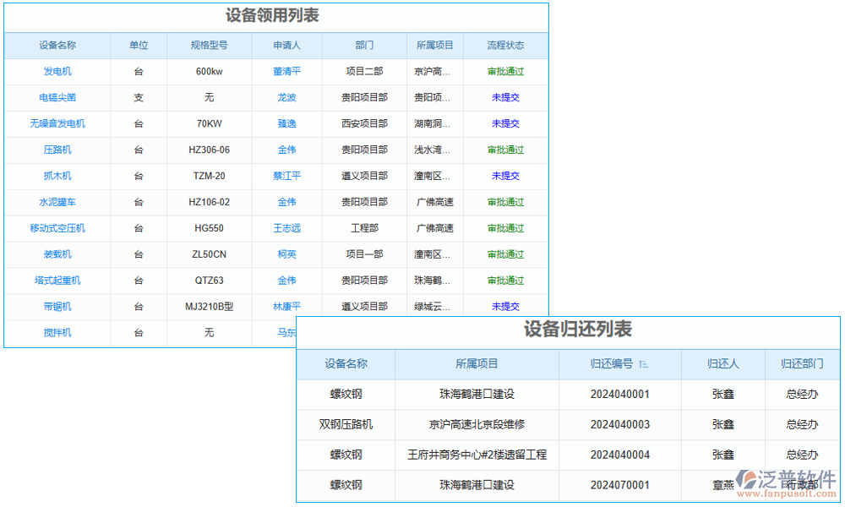Open the 双钢压路机 return record

tap(346, 425)
